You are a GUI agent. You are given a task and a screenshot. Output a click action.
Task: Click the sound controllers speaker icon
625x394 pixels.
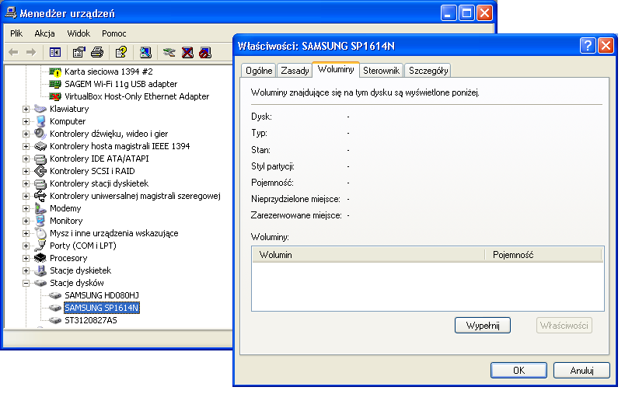(40, 134)
